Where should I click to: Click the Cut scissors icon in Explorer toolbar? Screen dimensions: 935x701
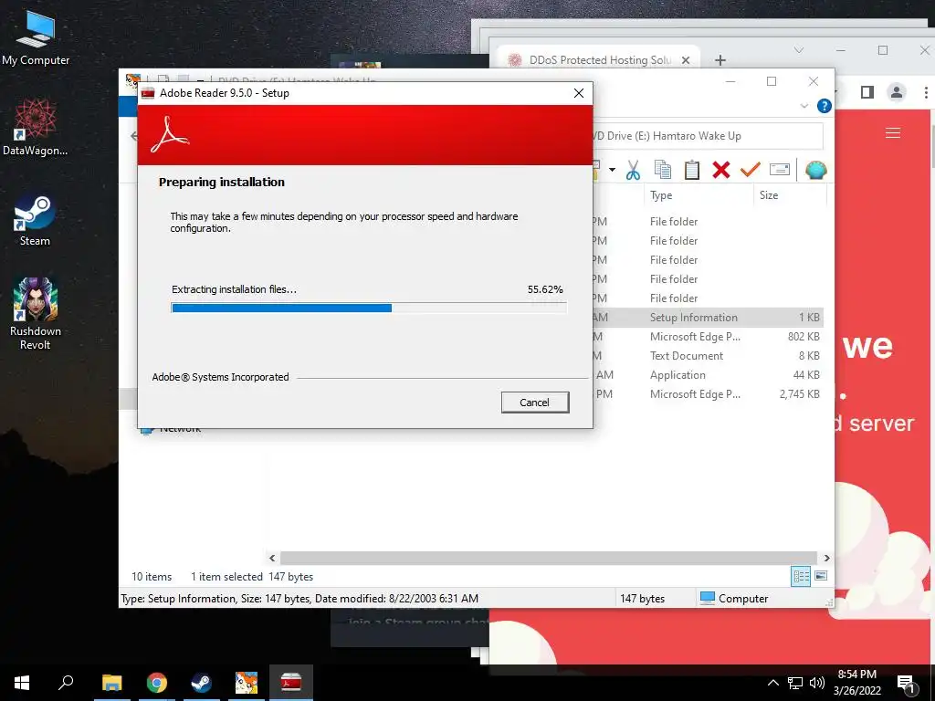[x=633, y=170]
